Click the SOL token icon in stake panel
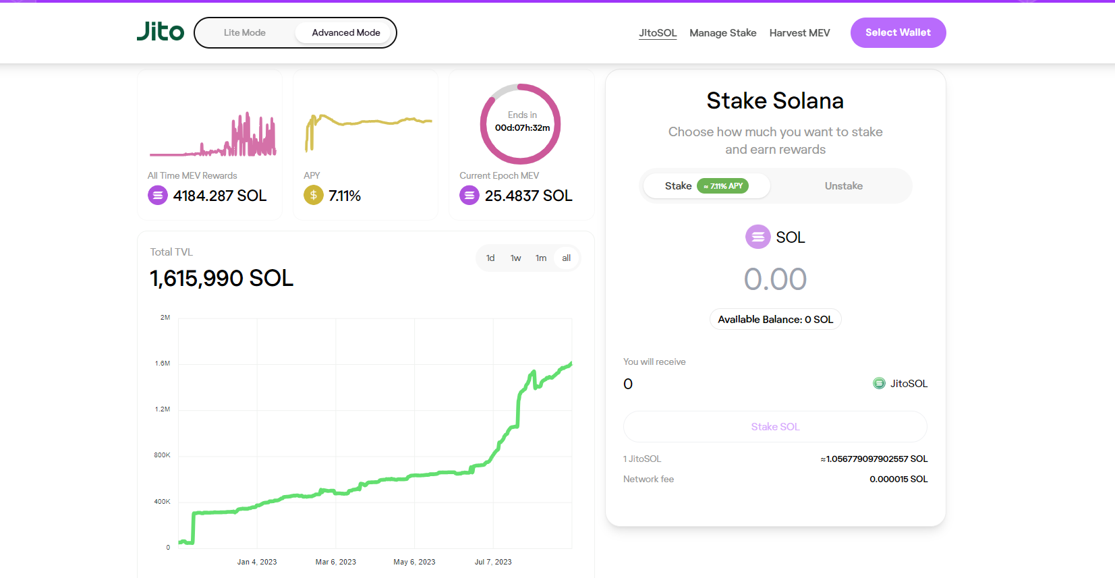 [x=758, y=237]
